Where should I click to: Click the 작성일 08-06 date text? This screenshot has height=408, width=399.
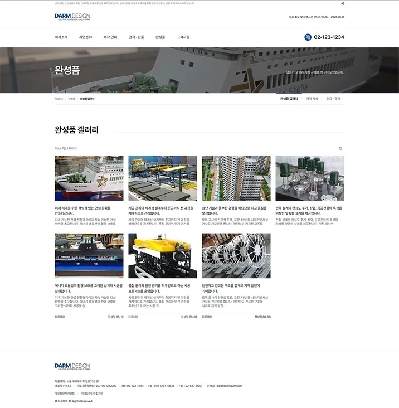coord(262,317)
